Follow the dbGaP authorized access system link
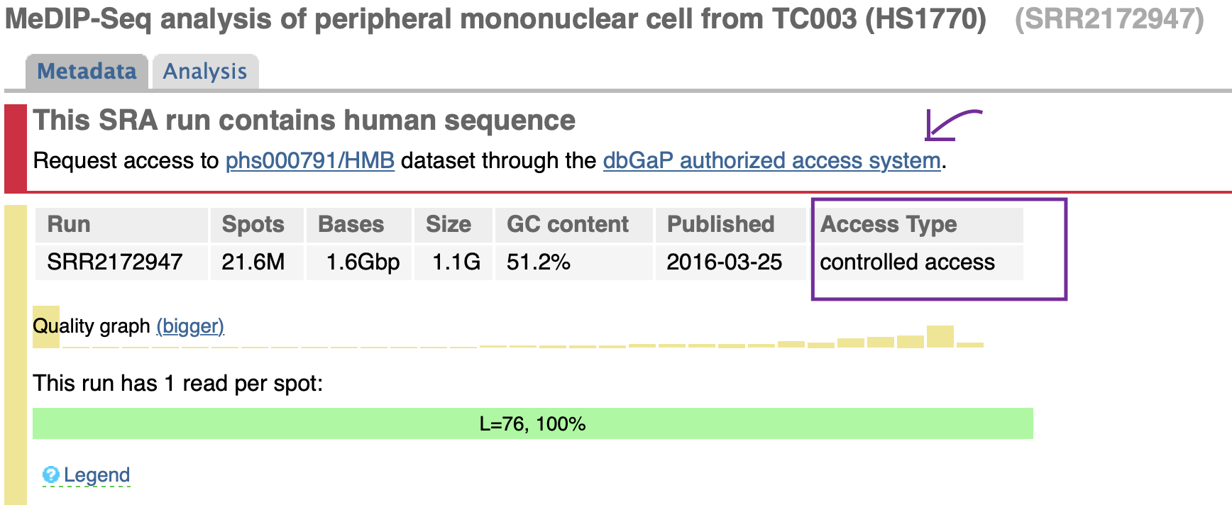Viewport: 1232px width, 505px height. click(771, 161)
